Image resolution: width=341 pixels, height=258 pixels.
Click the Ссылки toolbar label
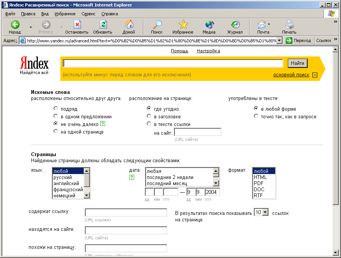pos(323,40)
